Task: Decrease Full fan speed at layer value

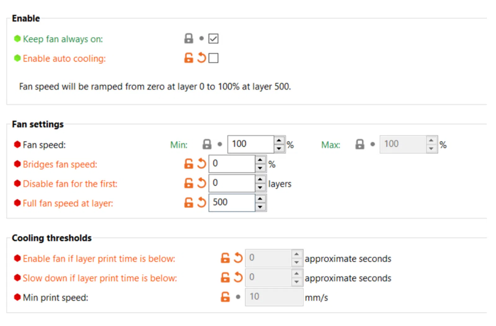Action: click(x=260, y=207)
